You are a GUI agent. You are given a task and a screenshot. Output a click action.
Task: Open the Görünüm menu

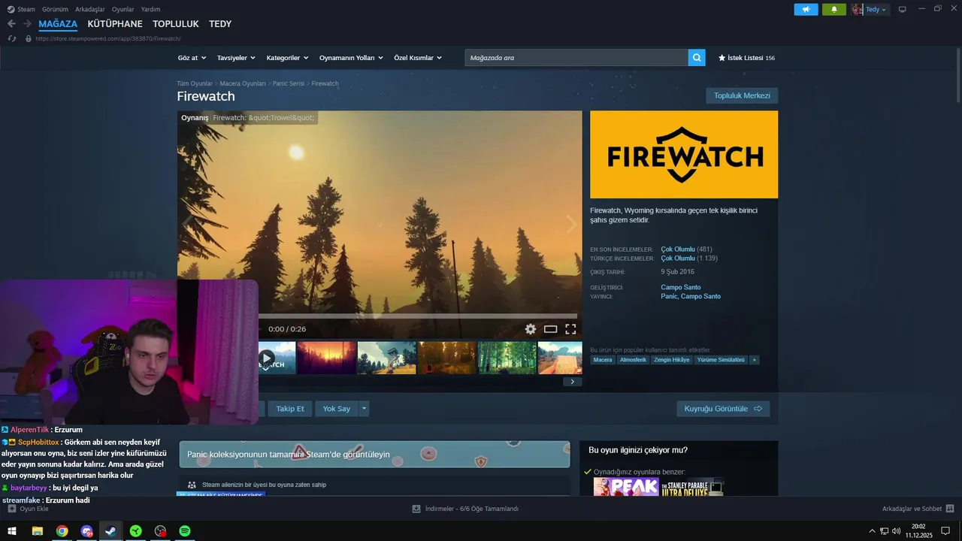[55, 9]
